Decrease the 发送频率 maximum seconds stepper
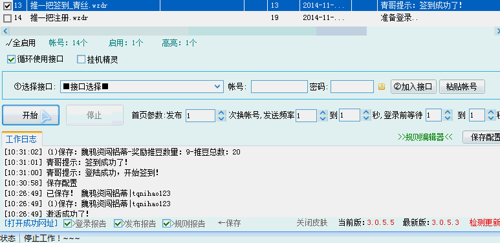 367,118
